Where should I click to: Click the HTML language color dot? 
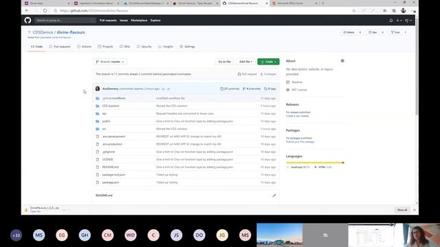point(316,167)
